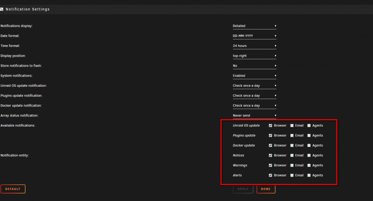This screenshot has height=201, width=373.
Task: Open the Notifications display dropdown
Action: tap(254, 26)
